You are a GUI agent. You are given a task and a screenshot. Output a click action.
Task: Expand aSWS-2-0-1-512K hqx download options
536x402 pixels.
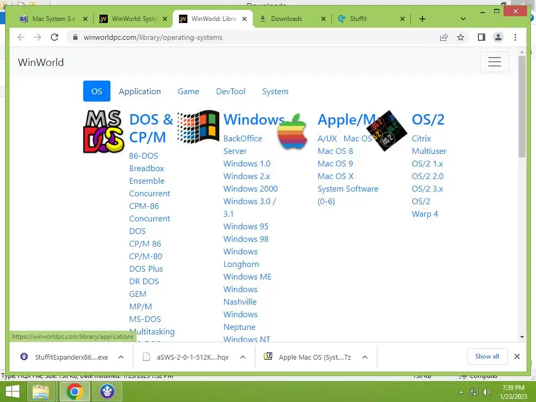pyautogui.click(x=243, y=357)
